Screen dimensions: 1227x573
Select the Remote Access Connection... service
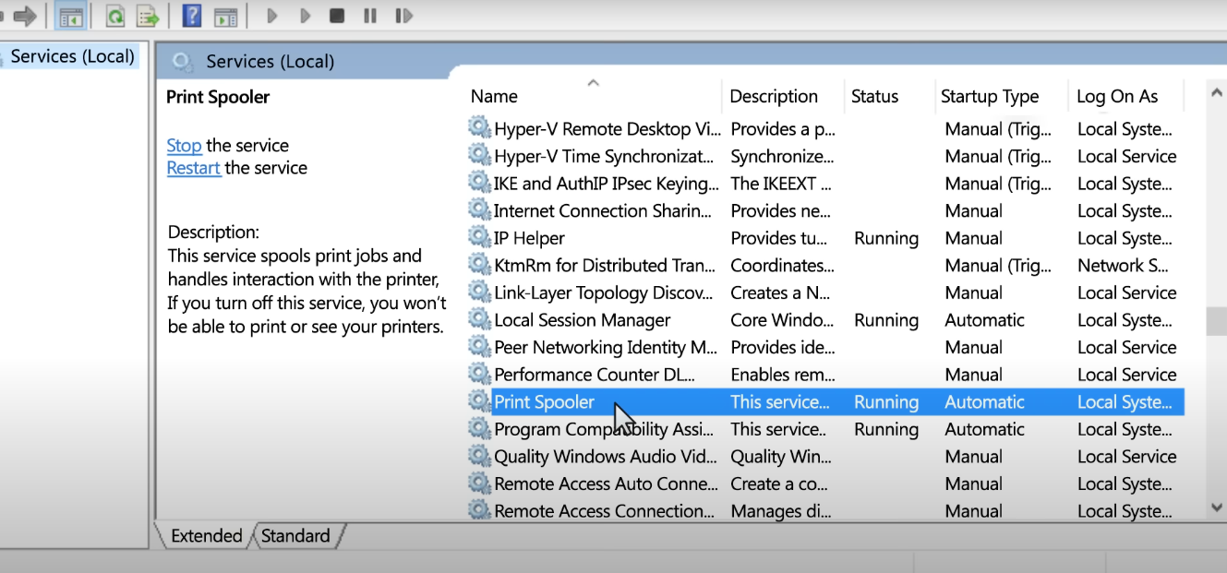[604, 511]
